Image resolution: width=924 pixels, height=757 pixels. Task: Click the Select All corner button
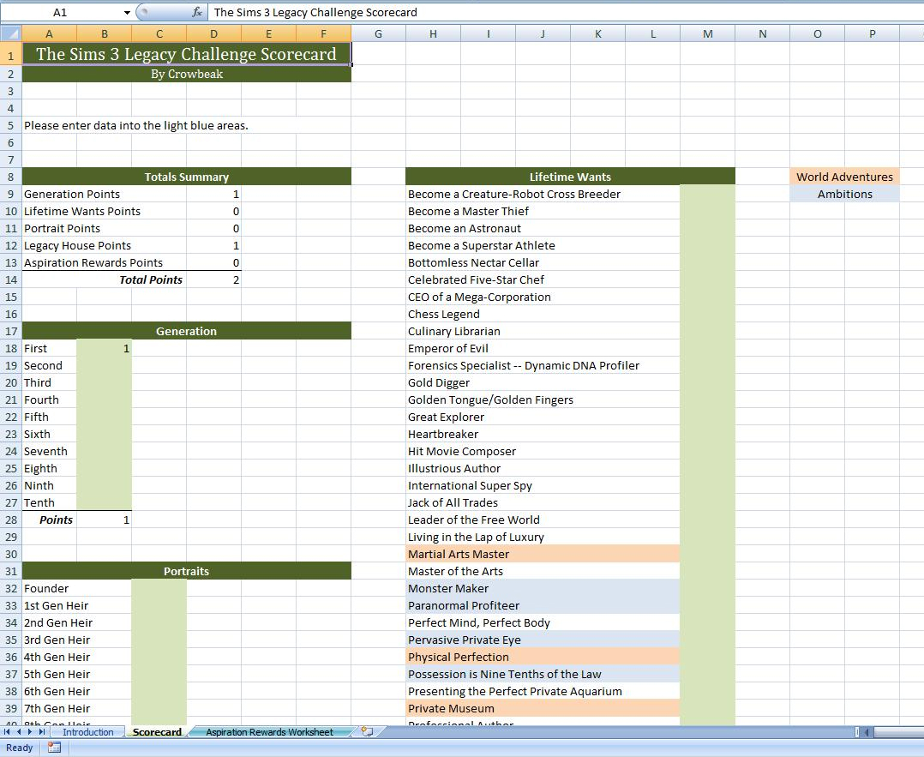(x=10, y=33)
